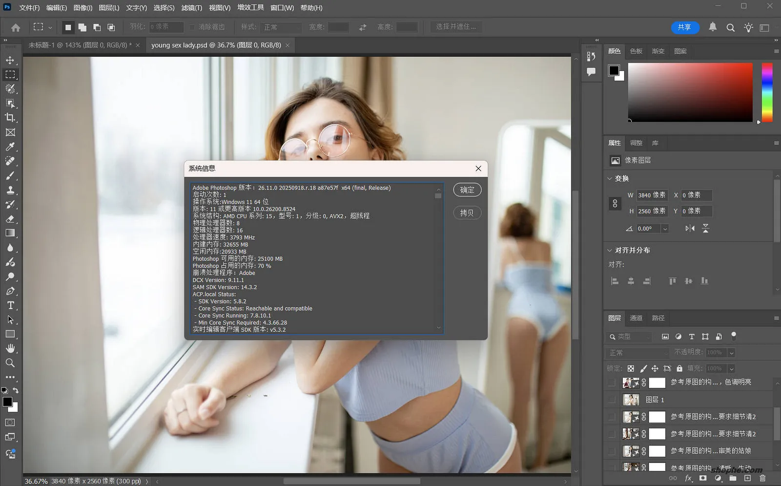Image resolution: width=781 pixels, height=486 pixels.
Task: Select the Dodge tool
Action: coord(10,276)
